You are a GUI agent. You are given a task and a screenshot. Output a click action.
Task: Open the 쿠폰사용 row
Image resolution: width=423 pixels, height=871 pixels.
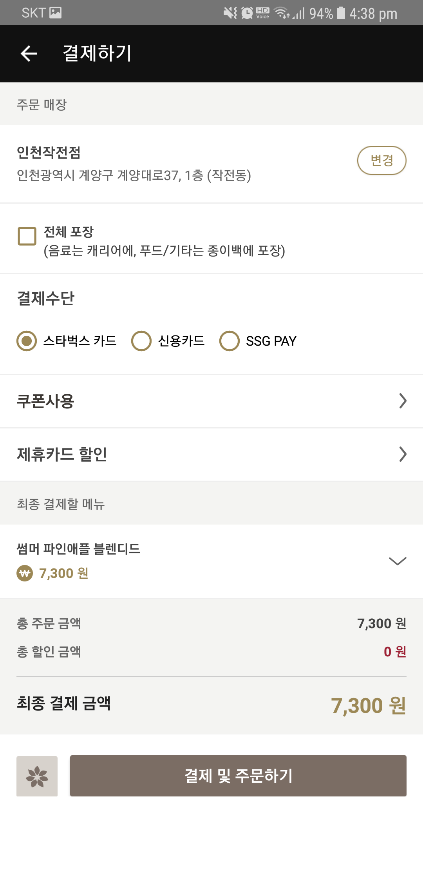[x=196, y=401]
